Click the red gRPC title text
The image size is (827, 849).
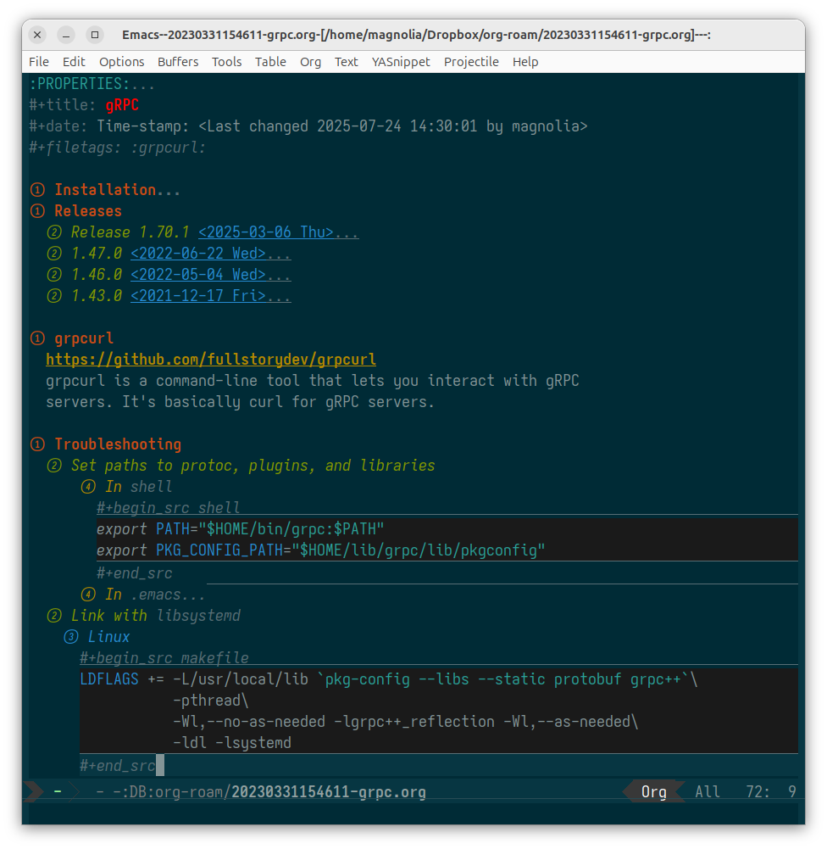click(122, 105)
